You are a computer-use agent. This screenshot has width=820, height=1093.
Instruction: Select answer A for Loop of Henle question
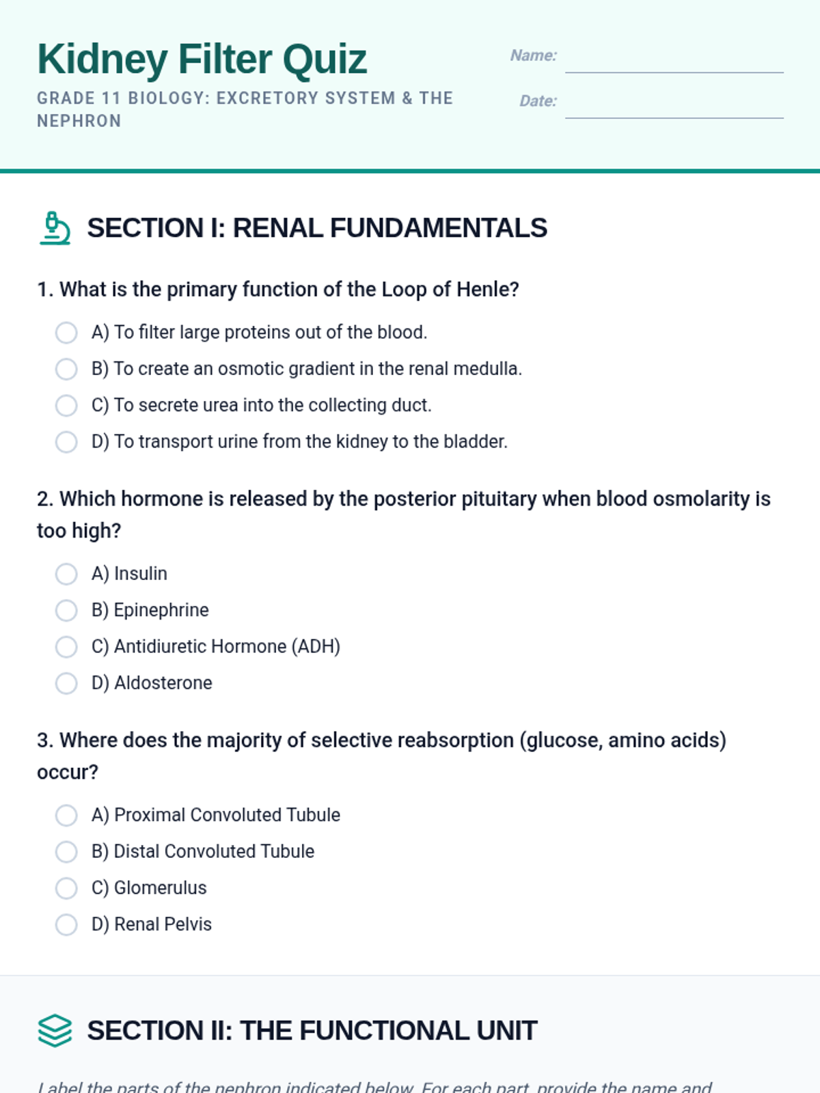tap(66, 333)
